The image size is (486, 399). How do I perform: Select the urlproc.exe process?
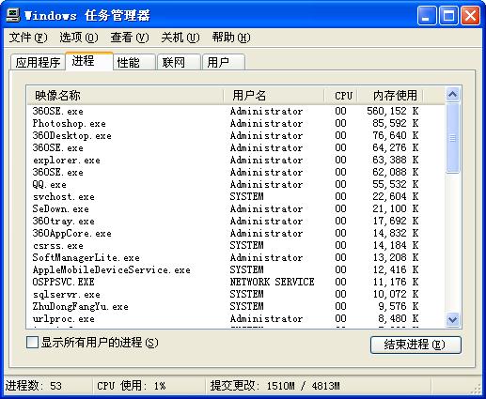click(236, 318)
